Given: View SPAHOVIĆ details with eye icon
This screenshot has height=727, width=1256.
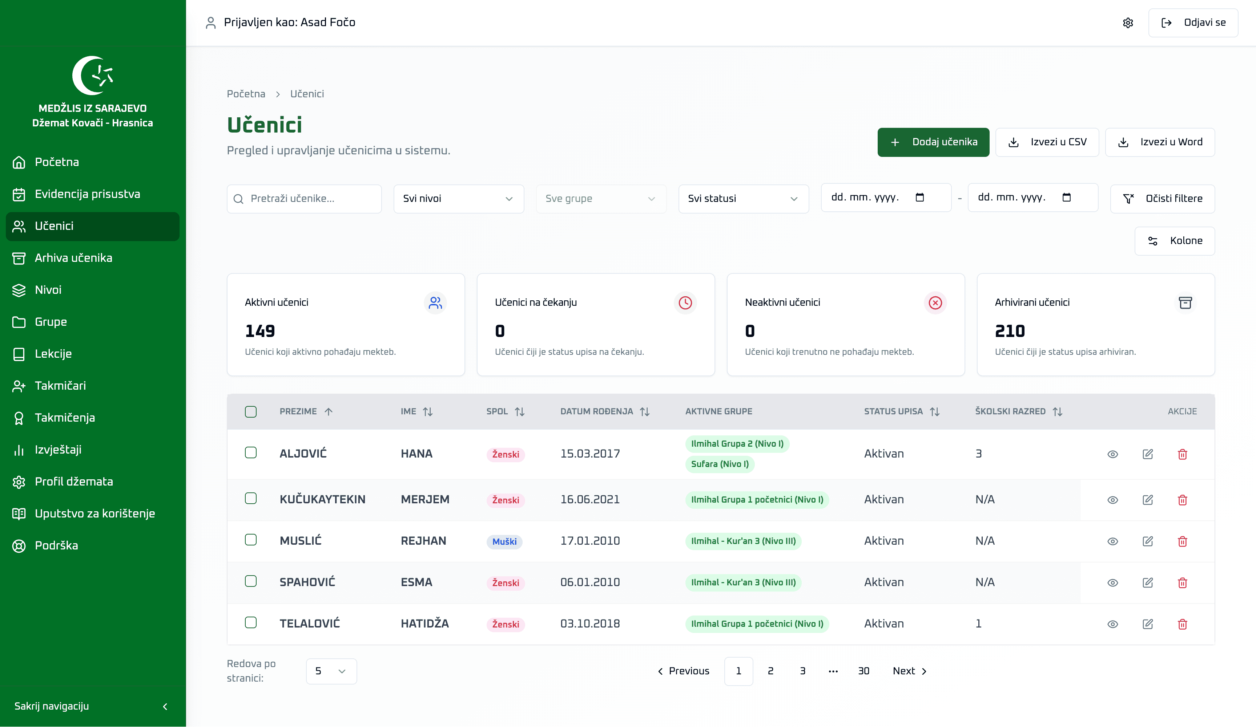Looking at the screenshot, I should click(x=1112, y=582).
